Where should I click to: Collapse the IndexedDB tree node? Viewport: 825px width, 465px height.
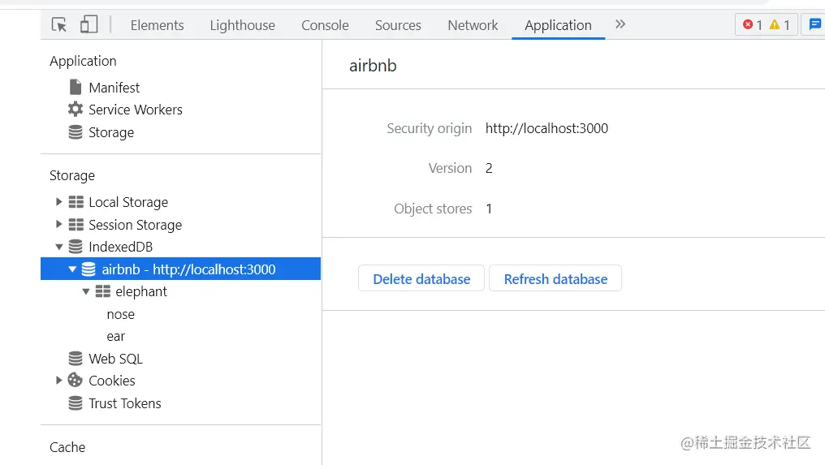(x=58, y=247)
